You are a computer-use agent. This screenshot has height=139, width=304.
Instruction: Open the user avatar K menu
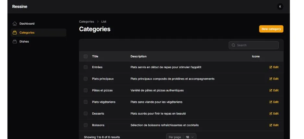(280, 6)
